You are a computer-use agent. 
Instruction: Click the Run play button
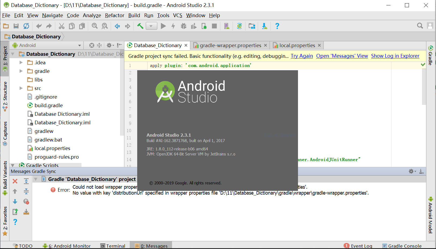pyautogui.click(x=163, y=26)
